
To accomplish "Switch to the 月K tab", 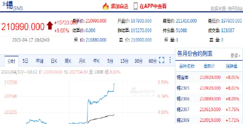I will coord(82,61).
